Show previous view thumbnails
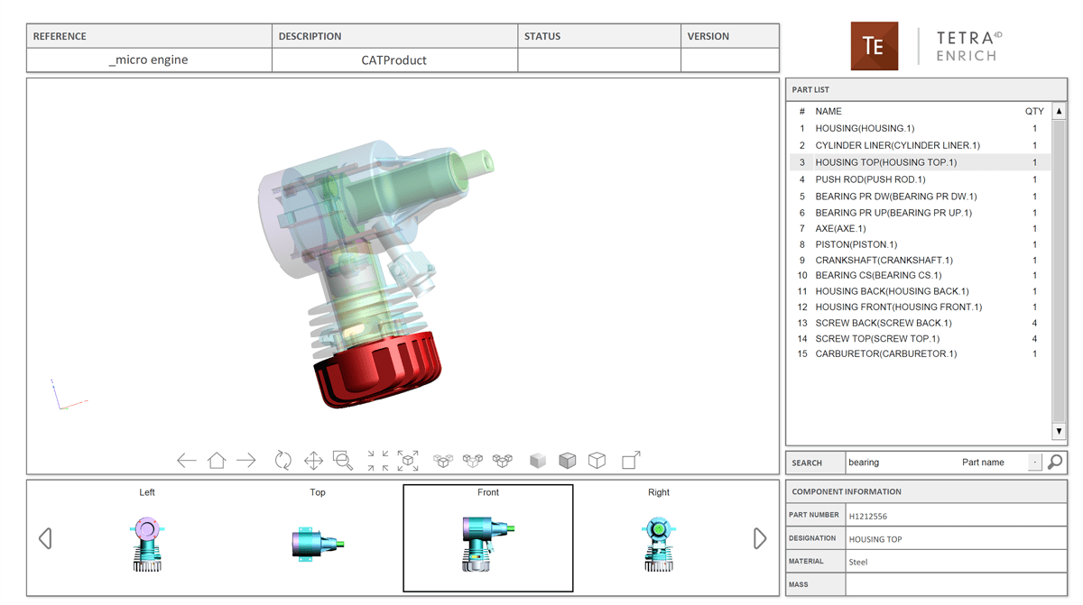 (x=45, y=538)
